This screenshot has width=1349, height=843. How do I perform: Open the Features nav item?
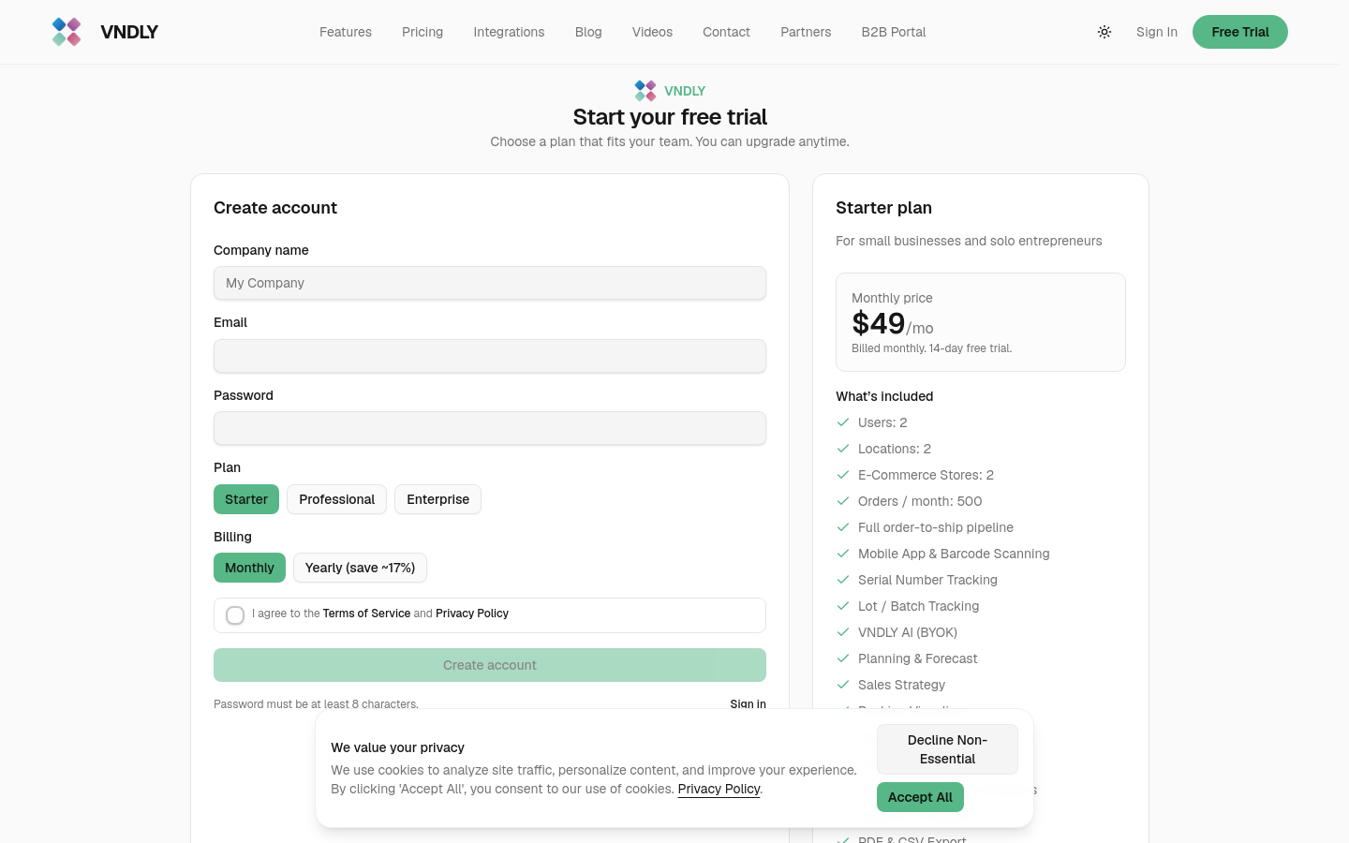(x=346, y=32)
